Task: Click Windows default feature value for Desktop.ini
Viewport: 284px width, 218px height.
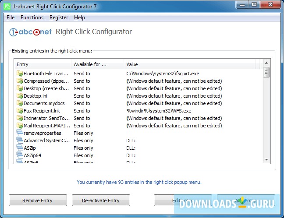Action: coord(174,96)
